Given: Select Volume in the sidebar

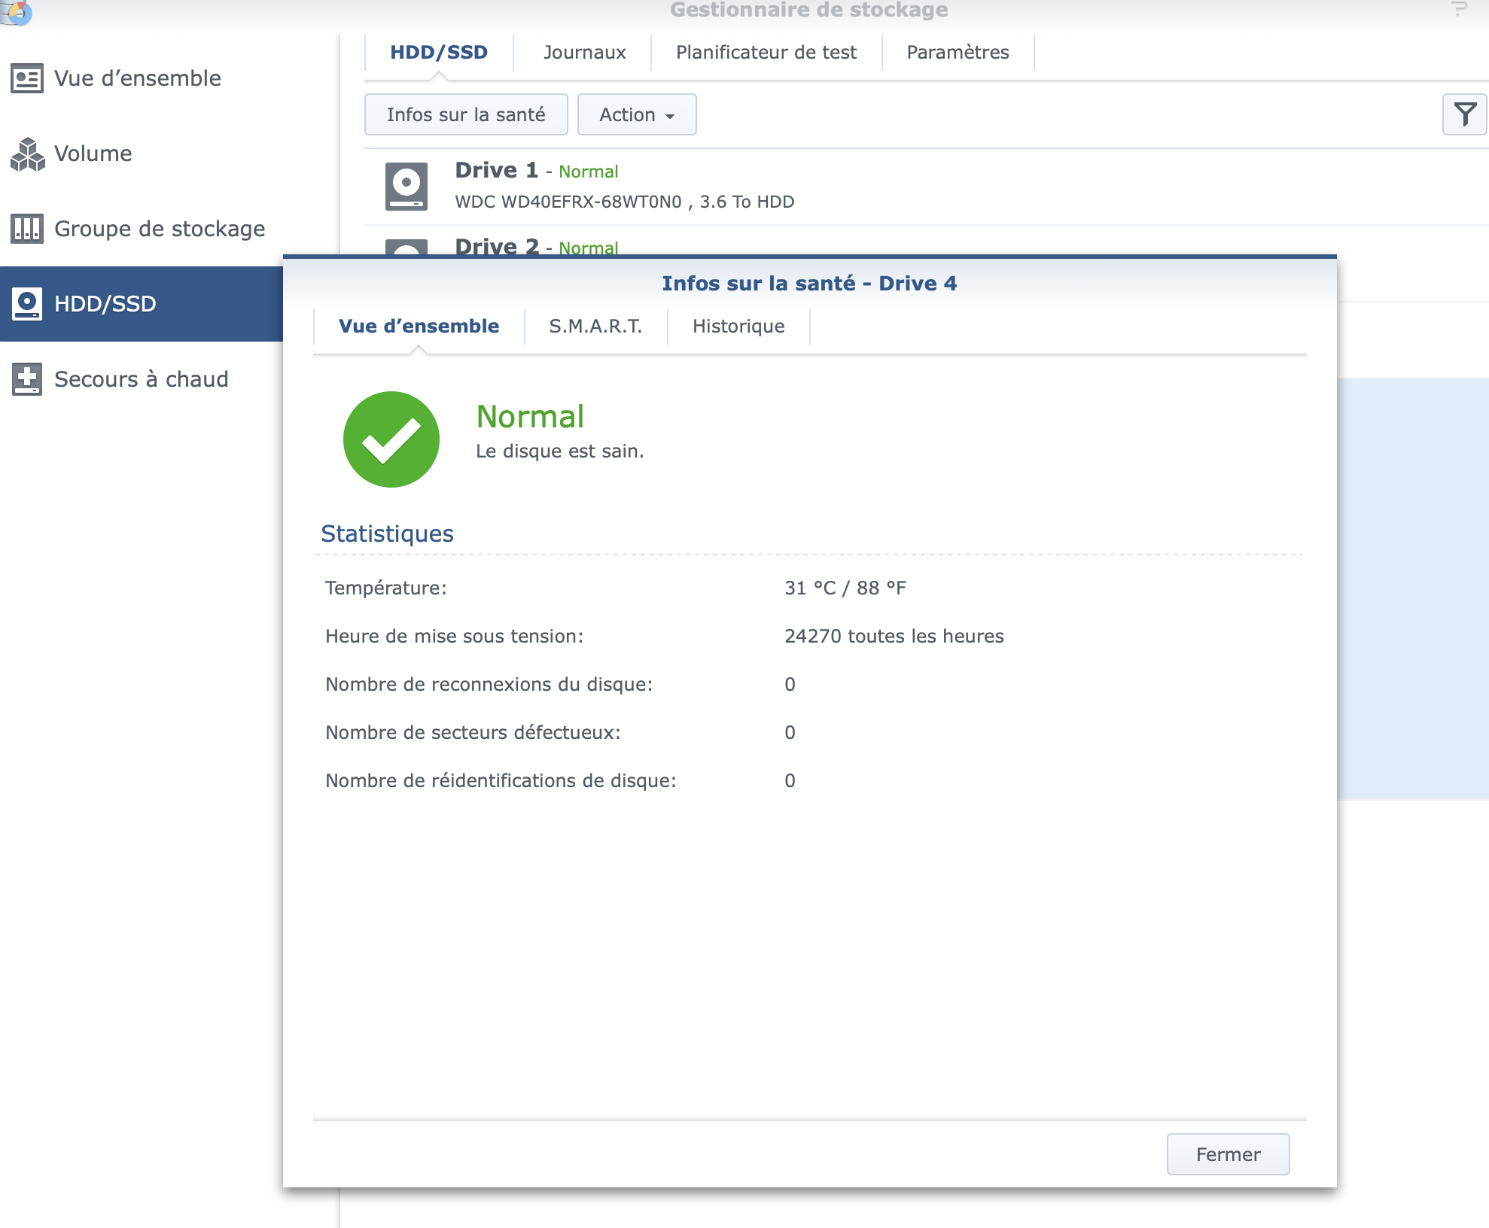Looking at the screenshot, I should pos(93,153).
